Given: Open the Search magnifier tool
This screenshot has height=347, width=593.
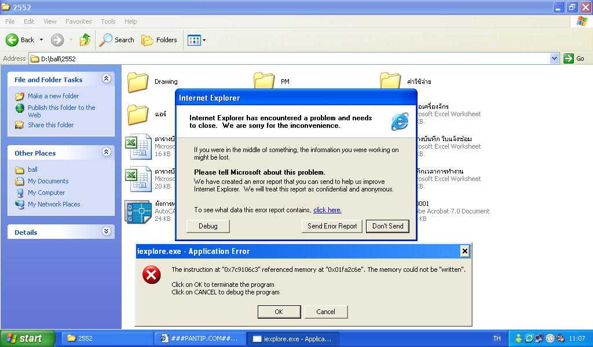Looking at the screenshot, I should coord(117,40).
